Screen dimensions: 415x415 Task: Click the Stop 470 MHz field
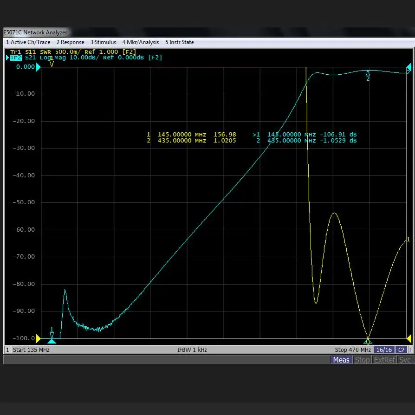352,350
